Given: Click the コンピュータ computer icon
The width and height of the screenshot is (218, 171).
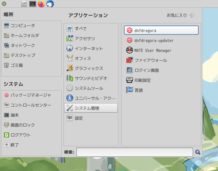Looking at the screenshot, I should (x=7, y=25).
